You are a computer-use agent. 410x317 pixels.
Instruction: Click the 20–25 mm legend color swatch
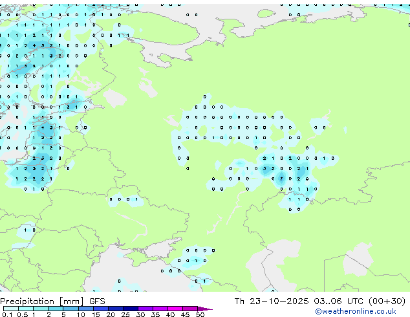[x=115, y=309]
